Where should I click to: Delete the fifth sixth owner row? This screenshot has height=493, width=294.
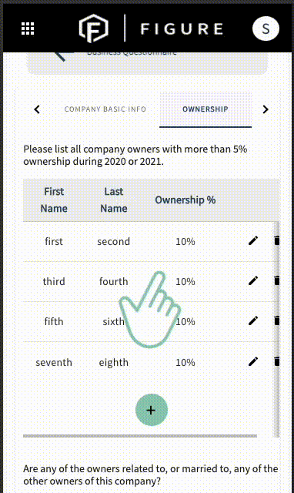277,321
